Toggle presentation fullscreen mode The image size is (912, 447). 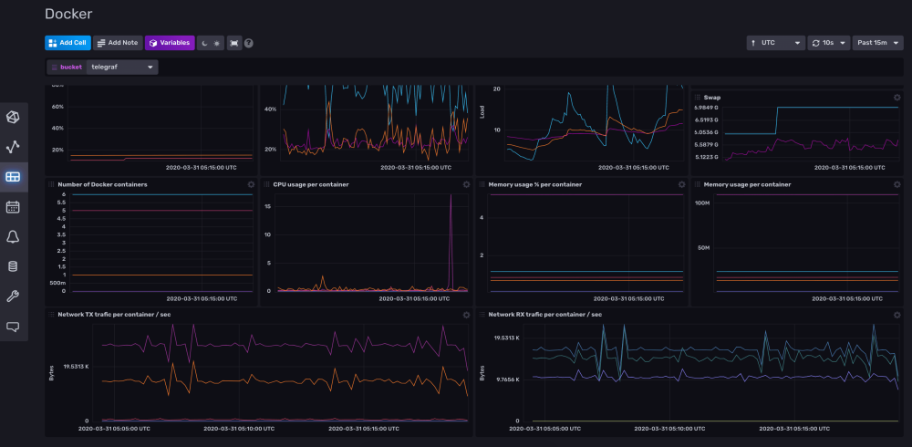[234, 43]
